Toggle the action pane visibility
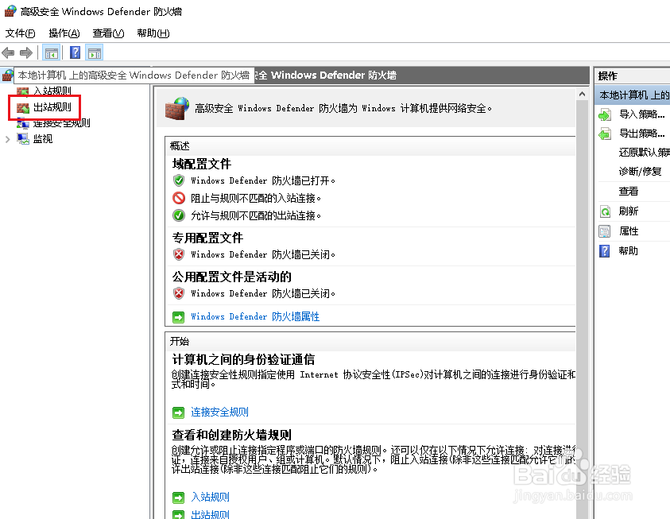The height and width of the screenshot is (519, 670). [x=94, y=52]
